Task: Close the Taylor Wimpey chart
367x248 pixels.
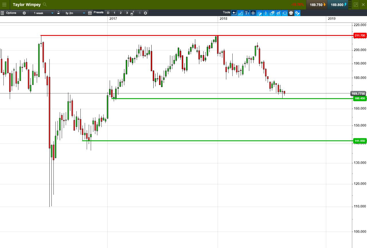Action: pyautogui.click(x=363, y=5)
